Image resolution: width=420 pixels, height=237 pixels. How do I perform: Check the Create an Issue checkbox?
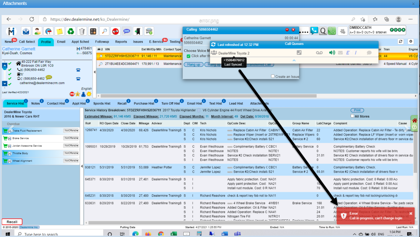click(x=273, y=76)
